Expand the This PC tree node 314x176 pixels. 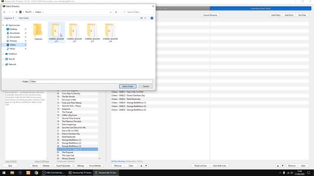click(3, 59)
